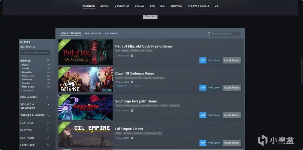Install the Dawn Of Defense demo
303x150 pixels.
[232, 88]
